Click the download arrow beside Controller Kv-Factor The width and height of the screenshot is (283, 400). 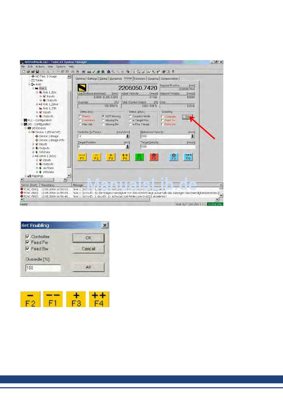(127, 136)
